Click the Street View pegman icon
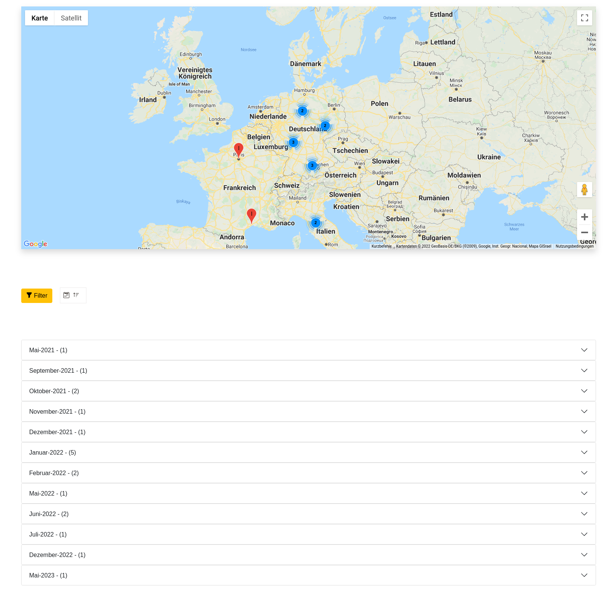 (x=584, y=189)
